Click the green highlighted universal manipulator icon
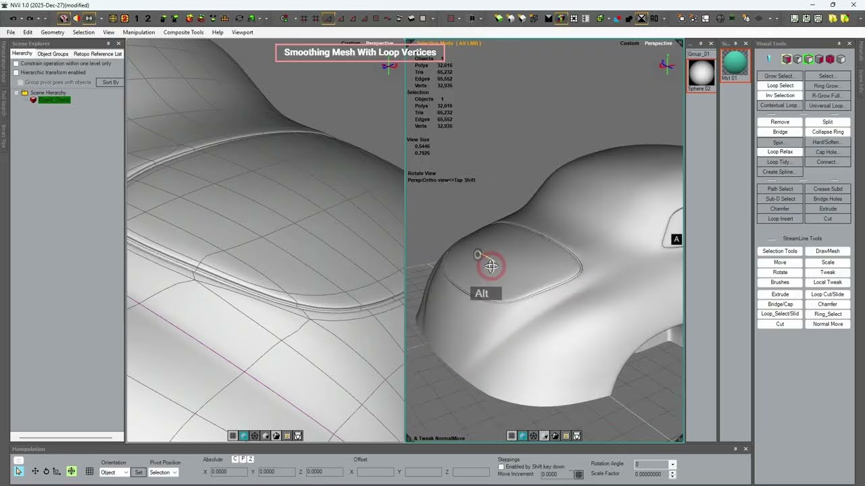865x486 pixels. coord(71,471)
